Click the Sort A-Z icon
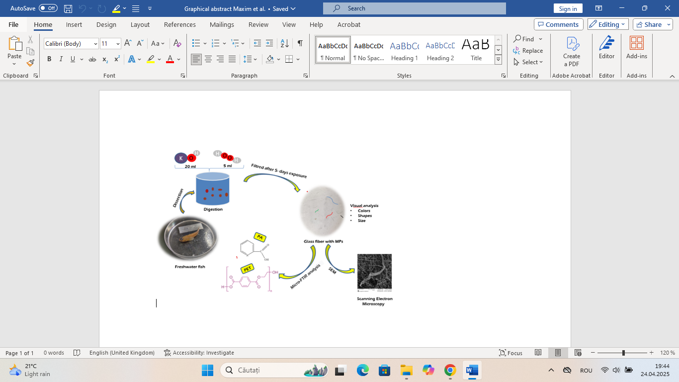The width and height of the screenshot is (679, 382). (284, 43)
